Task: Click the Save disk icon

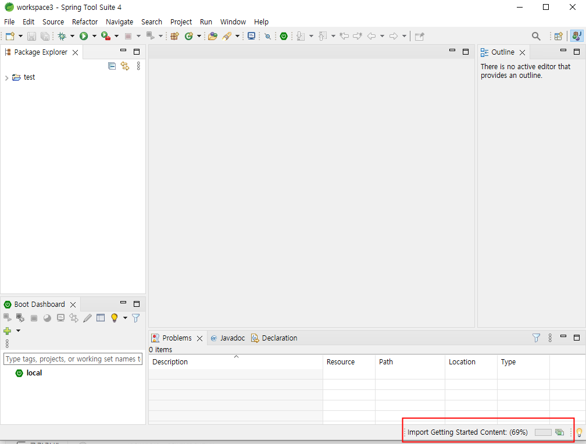Action: (32, 36)
